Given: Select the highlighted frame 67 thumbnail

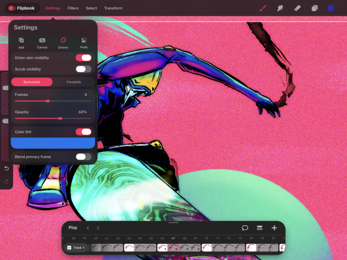Looking at the screenshot, I should point(173,248).
